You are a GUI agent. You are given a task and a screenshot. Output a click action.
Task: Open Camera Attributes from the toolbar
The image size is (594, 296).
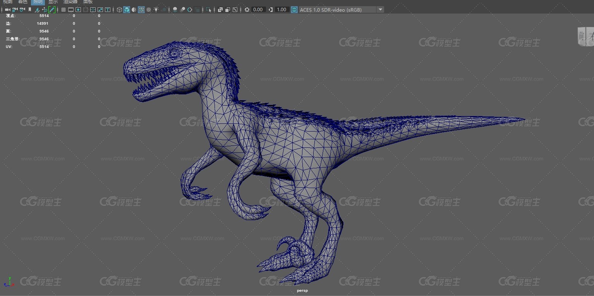pyautogui.click(x=22, y=10)
